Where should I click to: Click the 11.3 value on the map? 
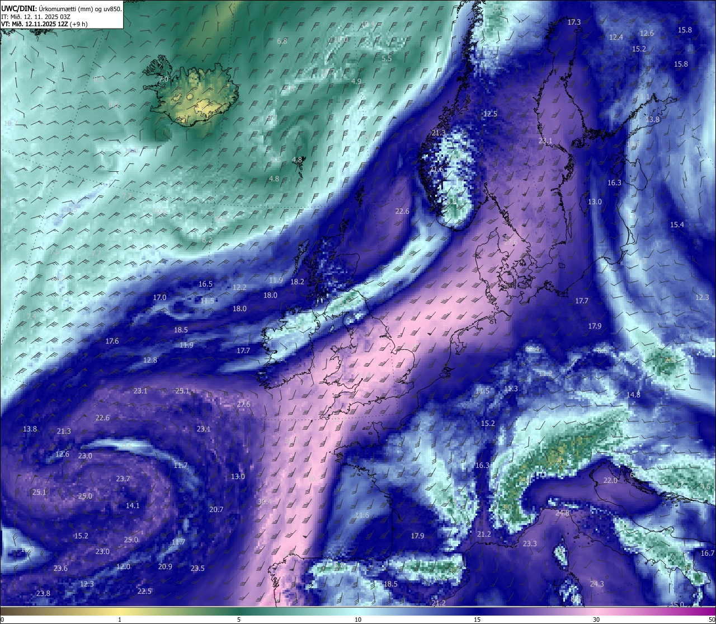click(511, 388)
